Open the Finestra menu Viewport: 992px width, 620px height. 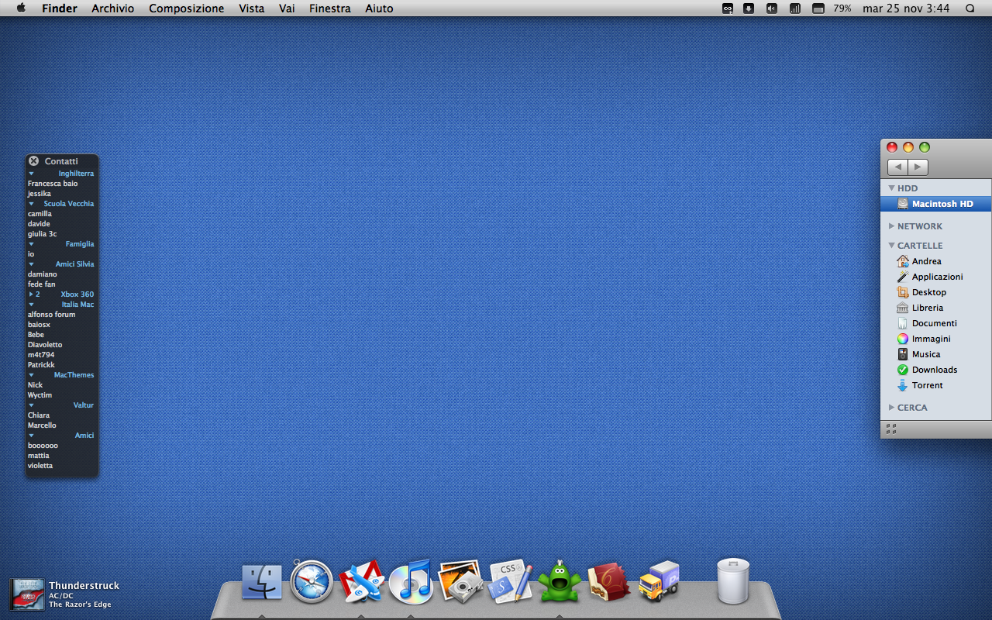point(330,9)
